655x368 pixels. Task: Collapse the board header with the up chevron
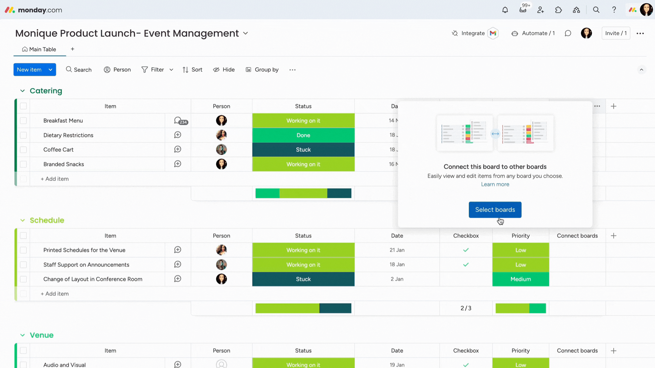coord(641,70)
